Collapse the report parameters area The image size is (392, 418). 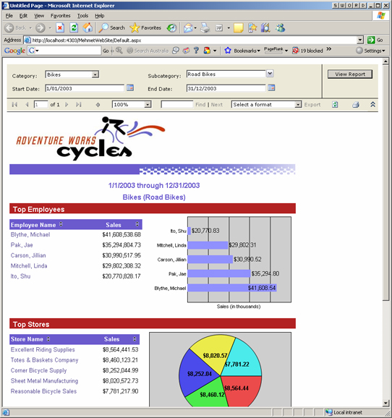pos(372,104)
